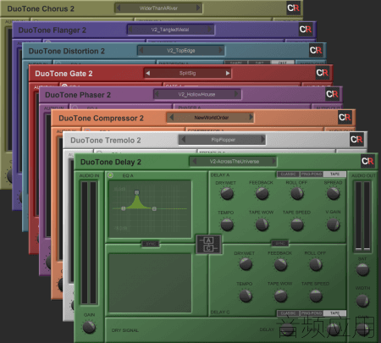Click the Delay A TAPE SPEED knob

(x=297, y=225)
